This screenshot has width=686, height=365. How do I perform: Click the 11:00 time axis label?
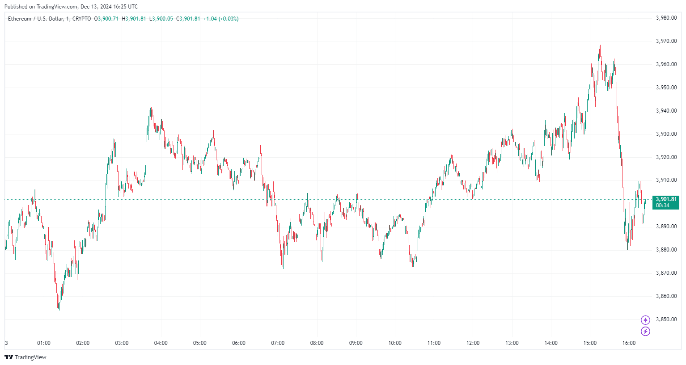coord(434,343)
